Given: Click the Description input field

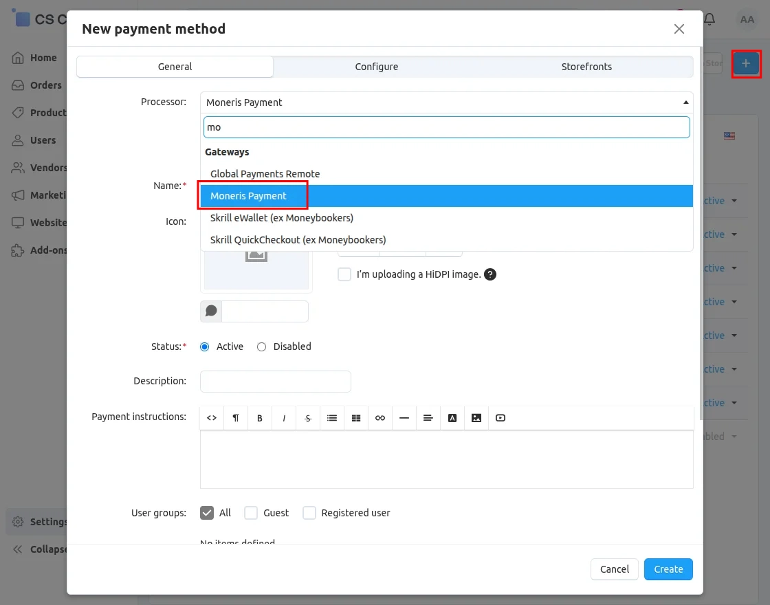Looking at the screenshot, I should coord(276,382).
